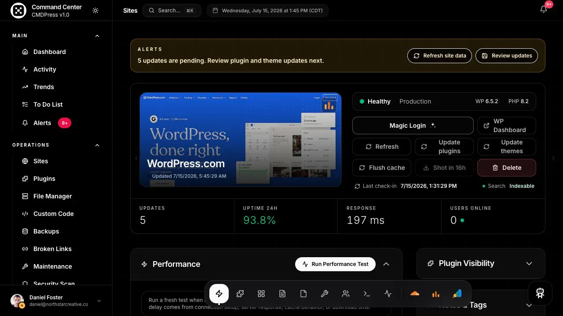Click the File Manager icon in sidebar
Image resolution: width=563 pixels, height=316 pixels.
point(25,196)
